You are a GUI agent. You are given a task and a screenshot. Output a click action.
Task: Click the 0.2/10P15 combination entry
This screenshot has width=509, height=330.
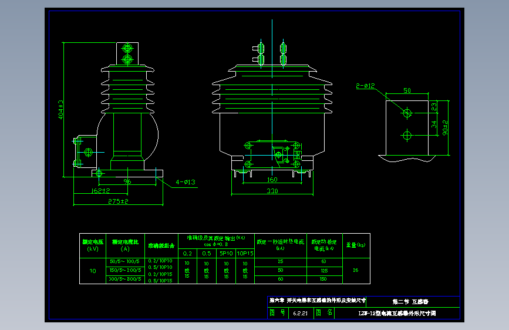pos(160,274)
